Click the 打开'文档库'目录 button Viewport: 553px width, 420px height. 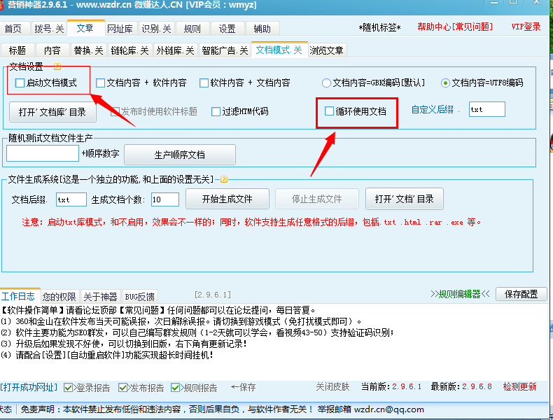[52, 112]
